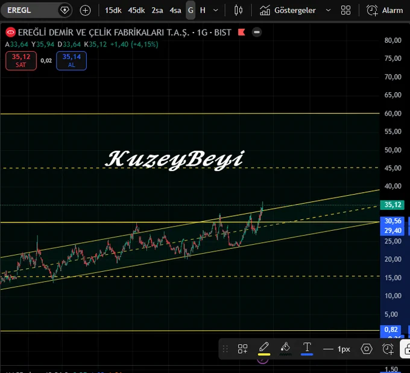Collapse the legend with the minus button

tap(257, 32)
